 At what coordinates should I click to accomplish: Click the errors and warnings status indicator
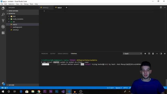[4, 88]
